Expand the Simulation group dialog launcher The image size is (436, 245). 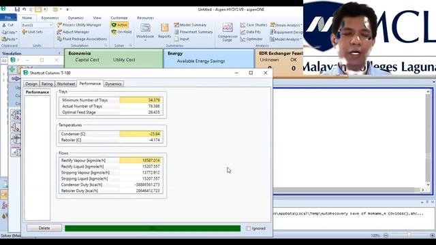pos(106,46)
